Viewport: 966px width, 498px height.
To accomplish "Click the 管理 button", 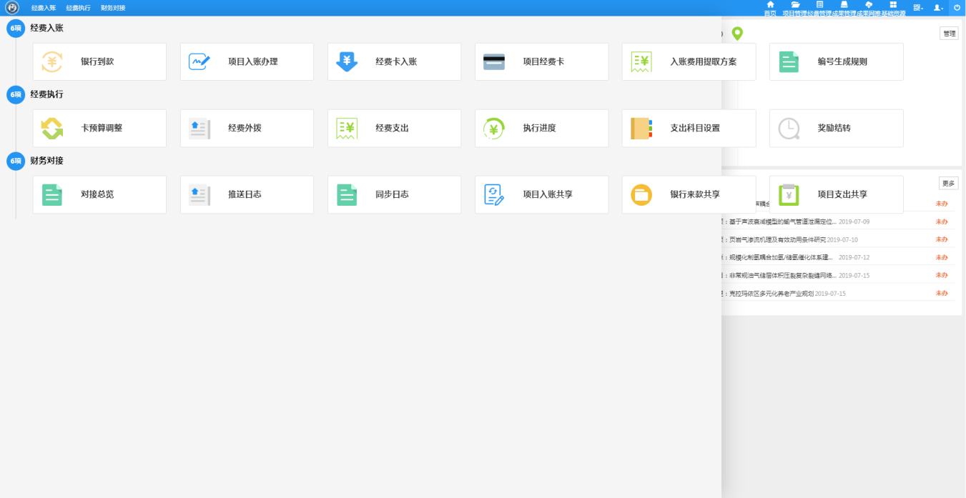I will click(949, 34).
